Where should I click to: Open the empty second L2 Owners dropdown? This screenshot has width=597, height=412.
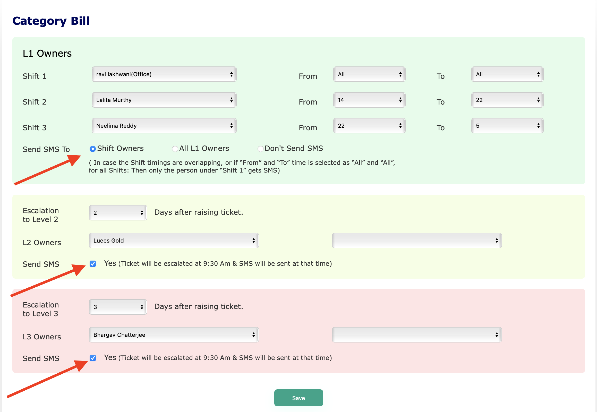click(x=416, y=241)
